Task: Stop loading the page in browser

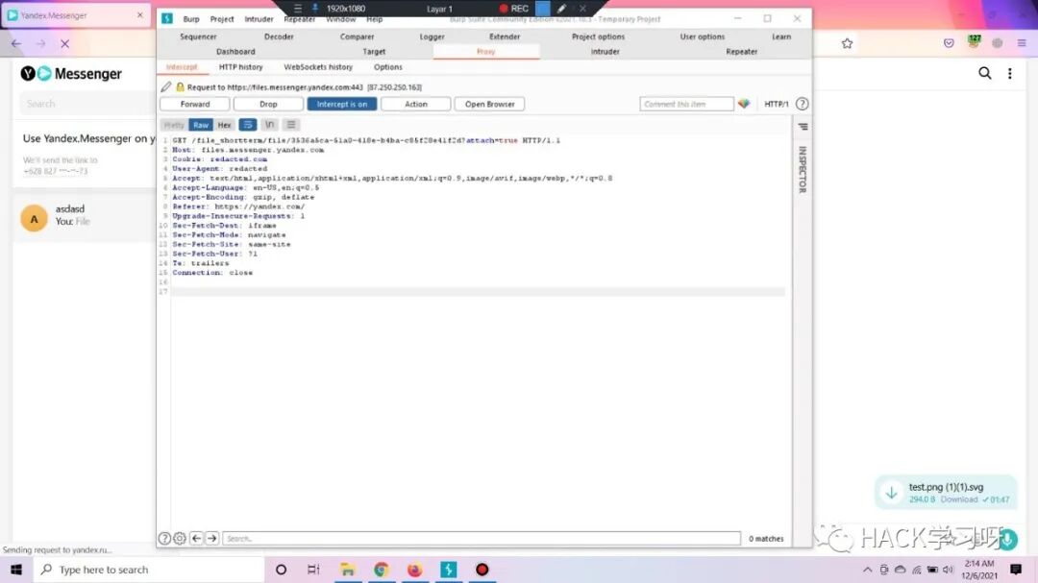Action: (65, 43)
